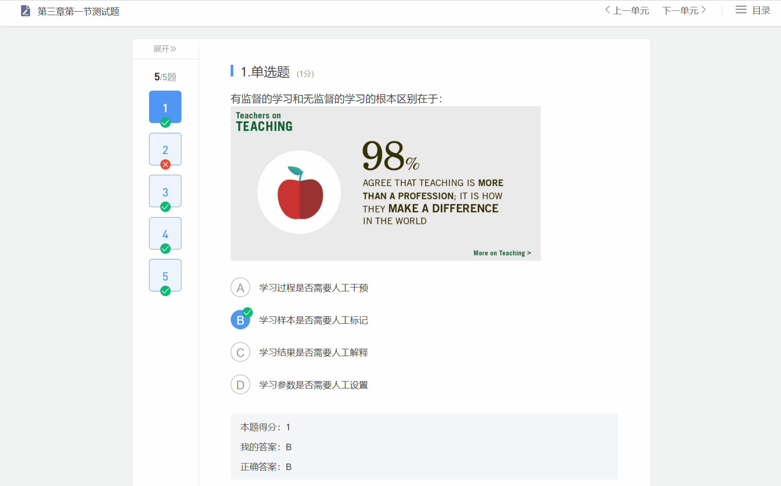Click the 5/5题 progress counter
This screenshot has height=486, width=781.
165,77
